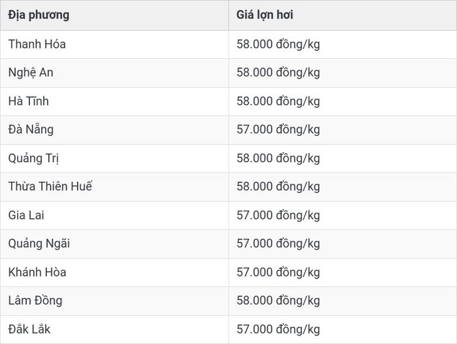Click the Địa phương column header

(114, 15)
